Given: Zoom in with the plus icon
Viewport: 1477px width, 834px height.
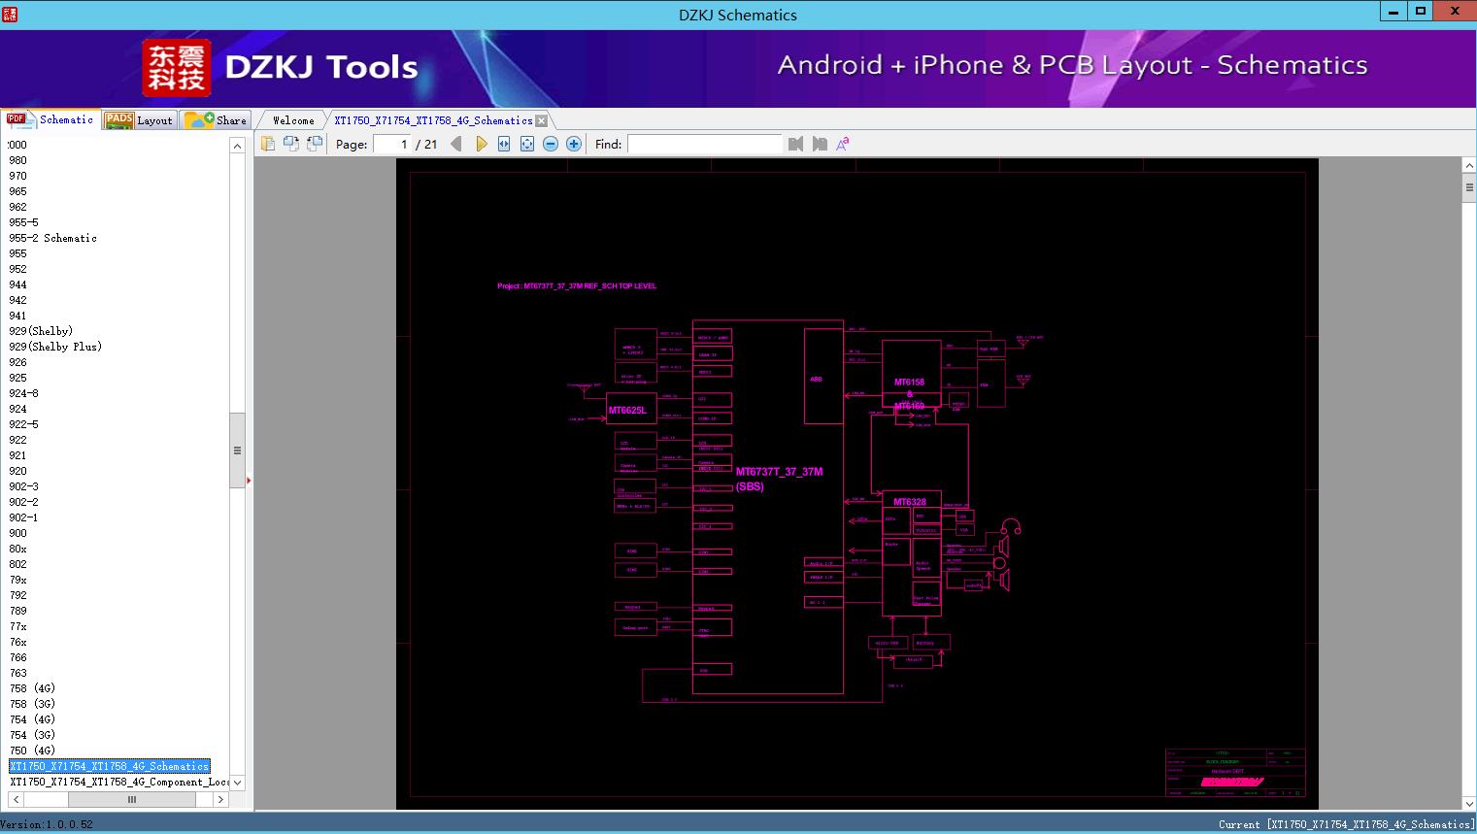Looking at the screenshot, I should 574,144.
